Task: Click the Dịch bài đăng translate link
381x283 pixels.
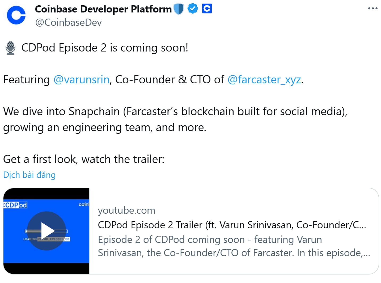Action: [29, 175]
